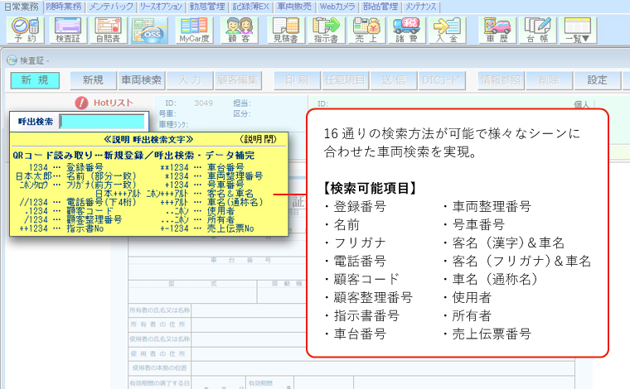
Task: Open the 見積書 estimate icon
Action: coord(286,30)
